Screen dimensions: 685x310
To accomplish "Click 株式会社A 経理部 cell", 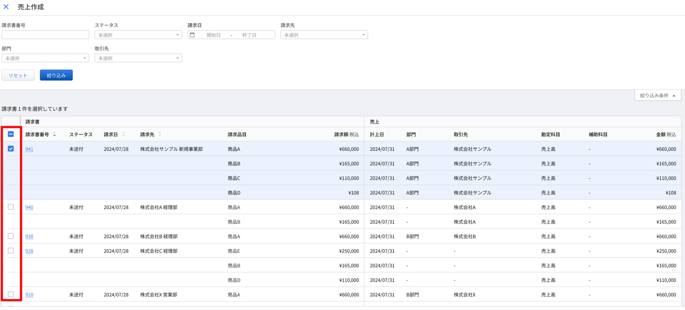I will (158, 207).
